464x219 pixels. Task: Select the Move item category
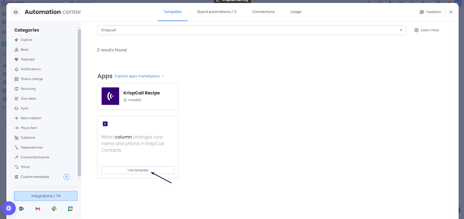(x=26, y=128)
